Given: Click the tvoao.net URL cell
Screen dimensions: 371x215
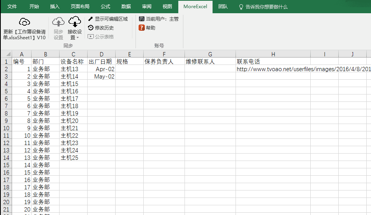Looking at the screenshot, I should click(x=273, y=69).
